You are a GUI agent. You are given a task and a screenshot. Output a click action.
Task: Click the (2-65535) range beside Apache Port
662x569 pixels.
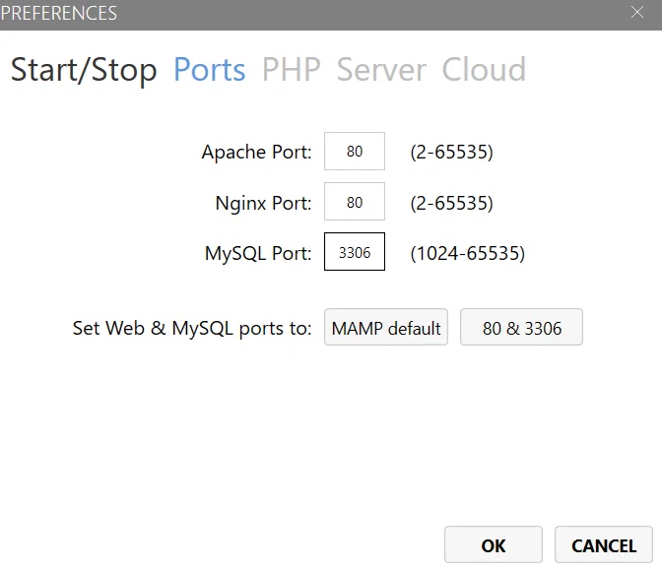point(451,152)
